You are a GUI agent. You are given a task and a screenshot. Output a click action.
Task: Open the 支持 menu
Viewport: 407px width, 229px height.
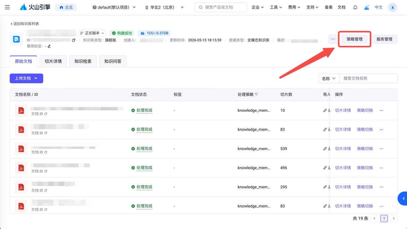pos(313,7)
